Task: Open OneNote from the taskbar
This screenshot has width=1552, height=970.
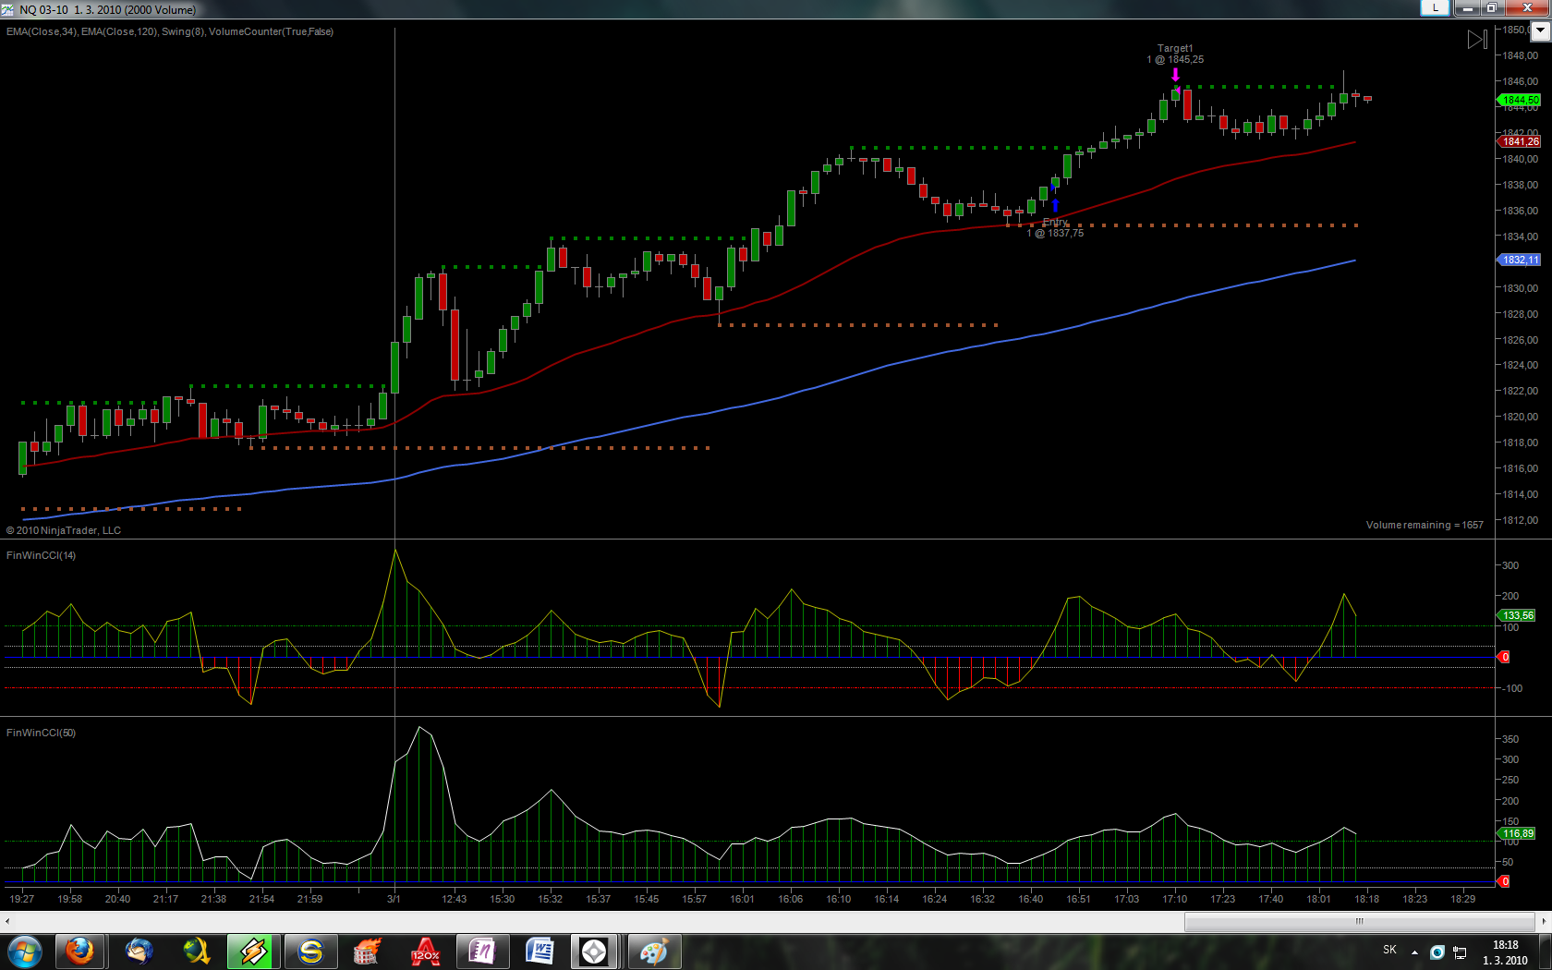Action: coord(481,952)
